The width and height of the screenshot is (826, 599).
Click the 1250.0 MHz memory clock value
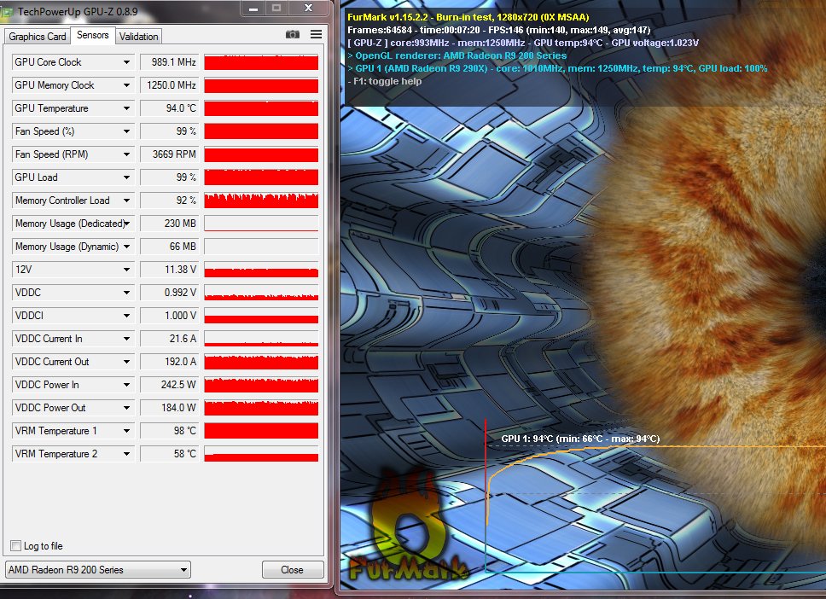point(170,85)
